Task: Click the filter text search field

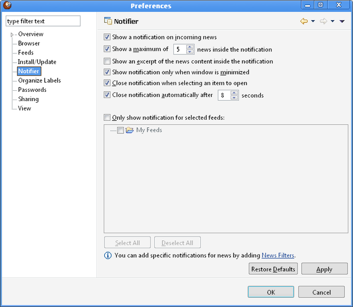Action: tap(43, 21)
